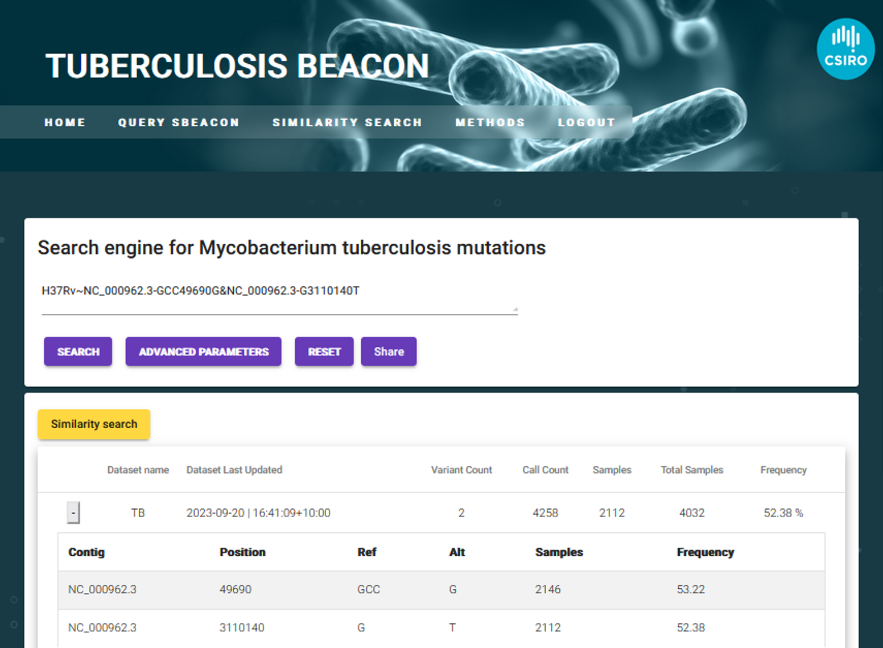The height and width of the screenshot is (648, 883).
Task: Select the position 3110140 variant row
Action: [441, 628]
